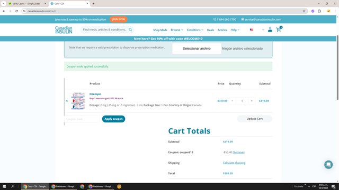The height and width of the screenshot is (190, 339).
Task: Click the Canadian Insulin logo
Action: click(x=64, y=30)
